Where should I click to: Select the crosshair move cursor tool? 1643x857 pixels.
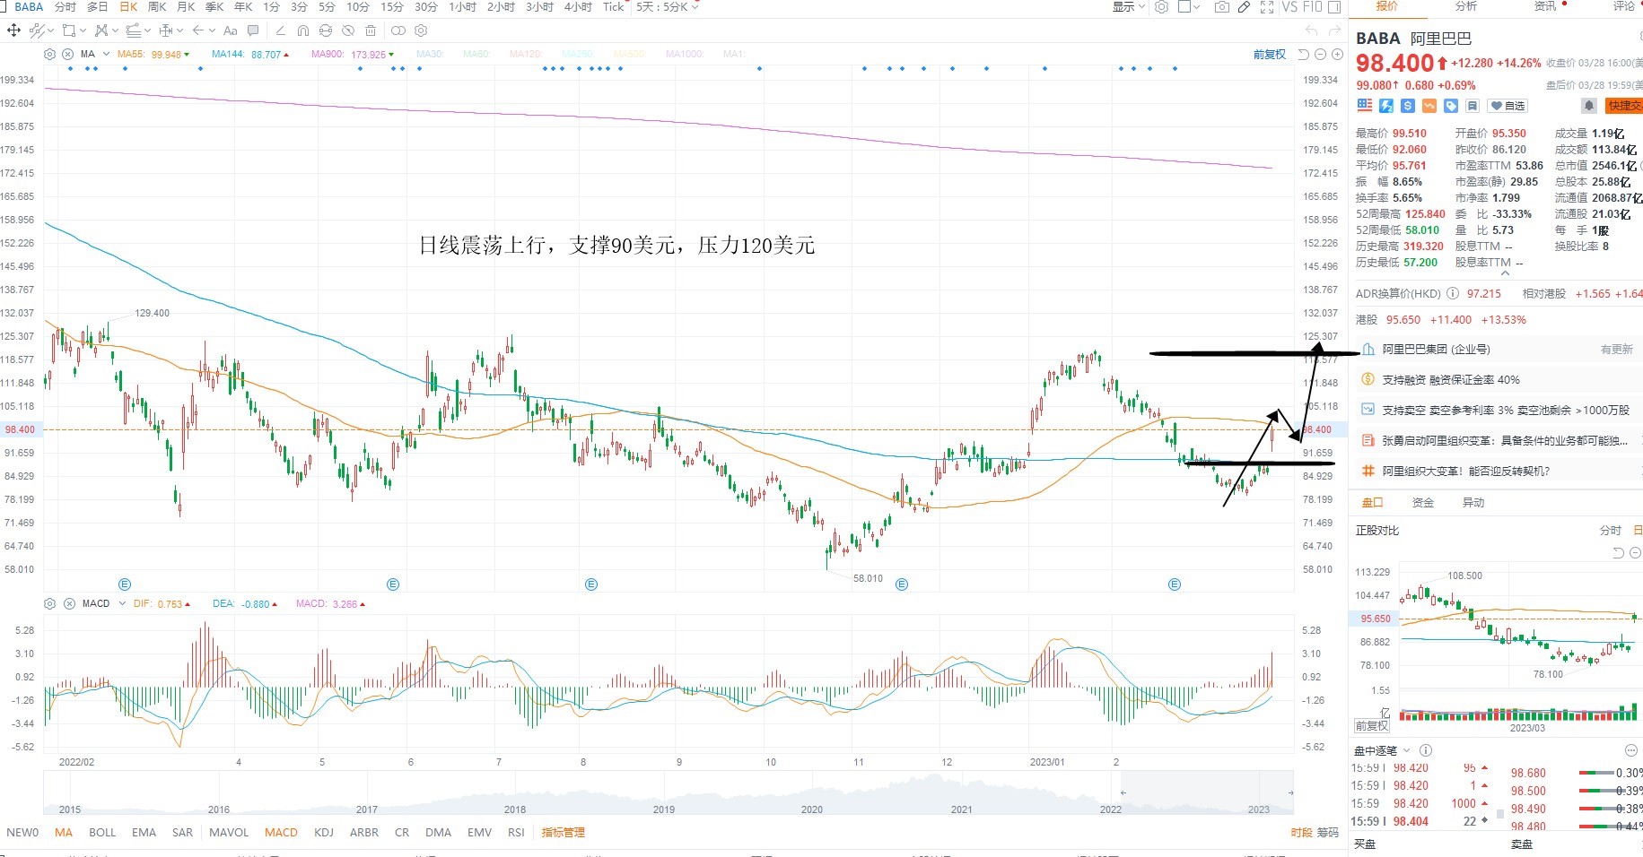13,30
